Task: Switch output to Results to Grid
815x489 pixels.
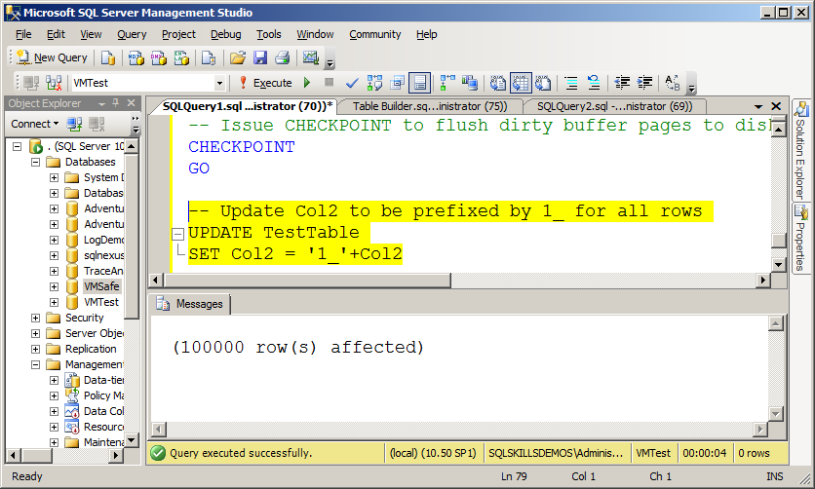Action: 521,83
